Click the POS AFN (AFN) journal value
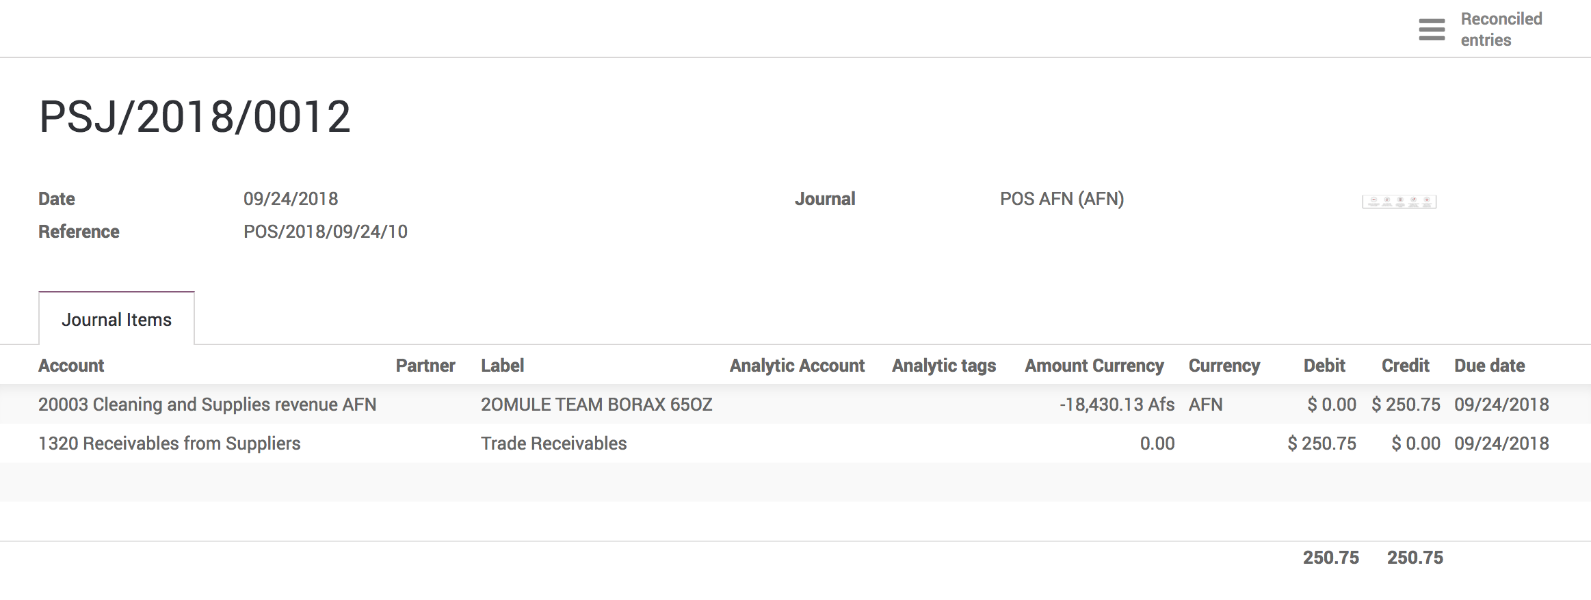 click(x=1062, y=199)
